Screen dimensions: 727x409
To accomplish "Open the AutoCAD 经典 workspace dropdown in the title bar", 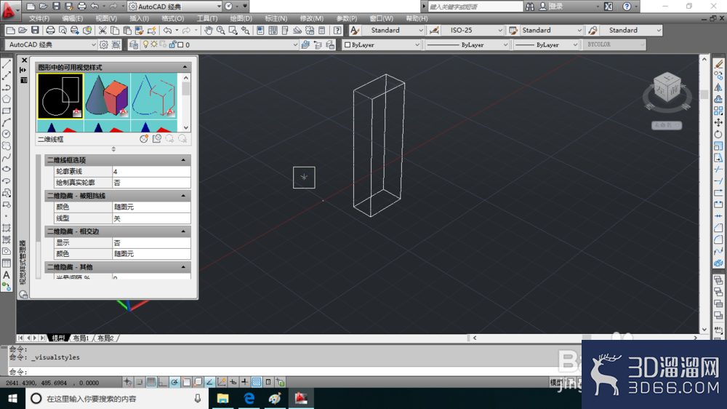I will [x=174, y=7].
